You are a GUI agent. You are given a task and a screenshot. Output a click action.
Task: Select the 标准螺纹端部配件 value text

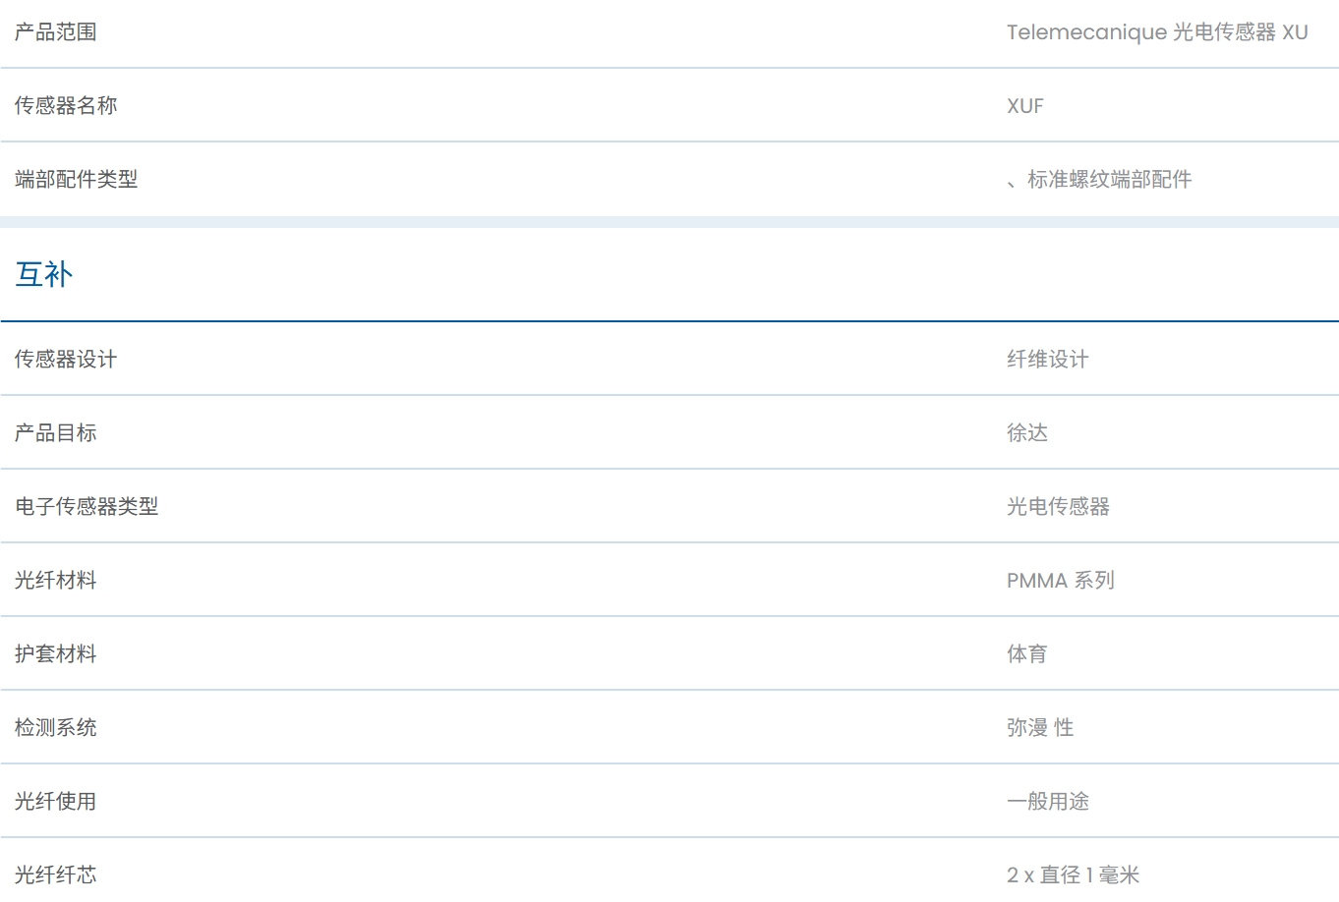1109,180
